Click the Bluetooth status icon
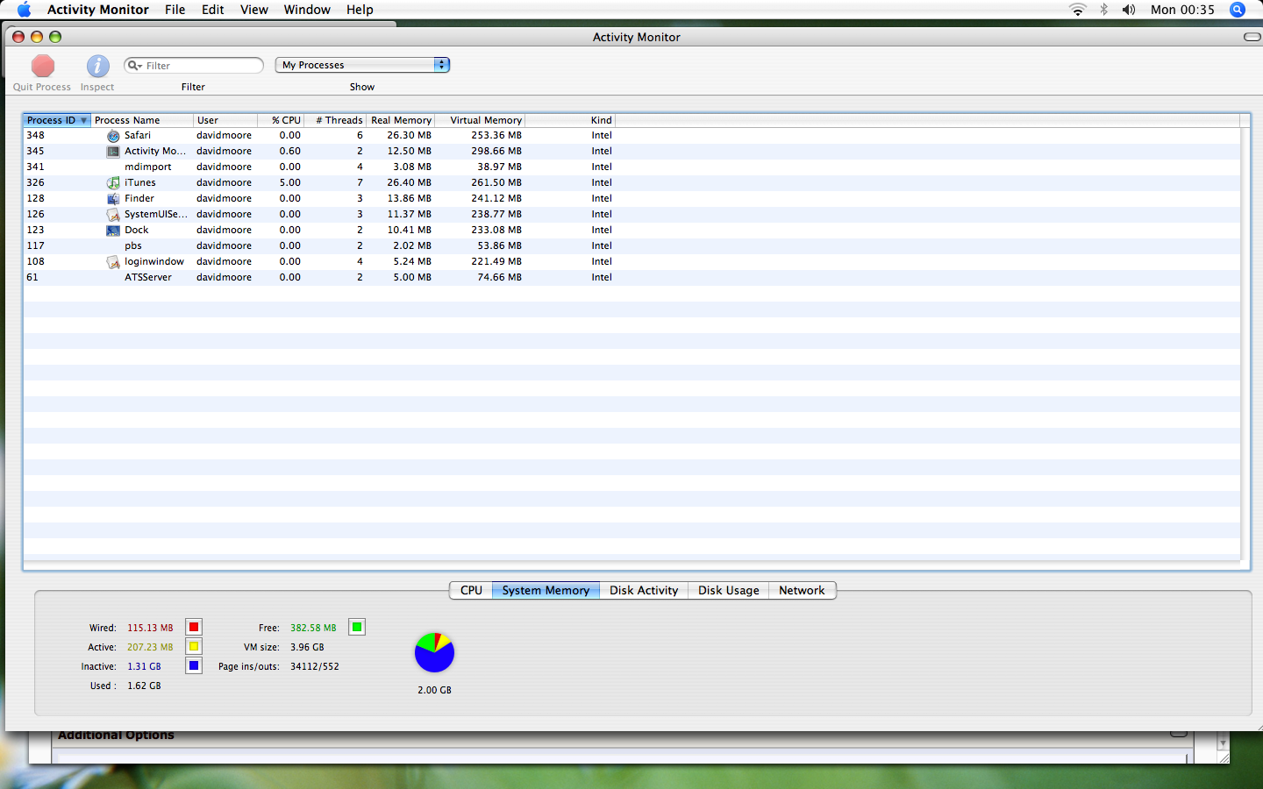Viewport: 1263px width, 789px height. (1103, 10)
